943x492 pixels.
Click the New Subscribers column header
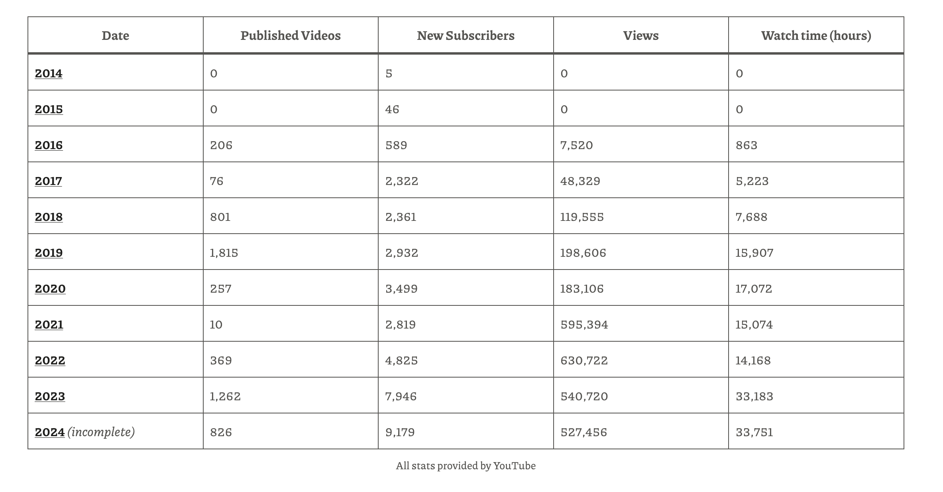(x=466, y=35)
